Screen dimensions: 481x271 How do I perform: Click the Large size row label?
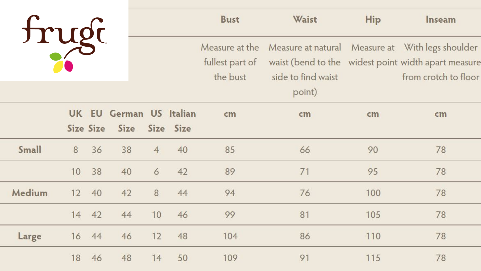tap(30, 236)
